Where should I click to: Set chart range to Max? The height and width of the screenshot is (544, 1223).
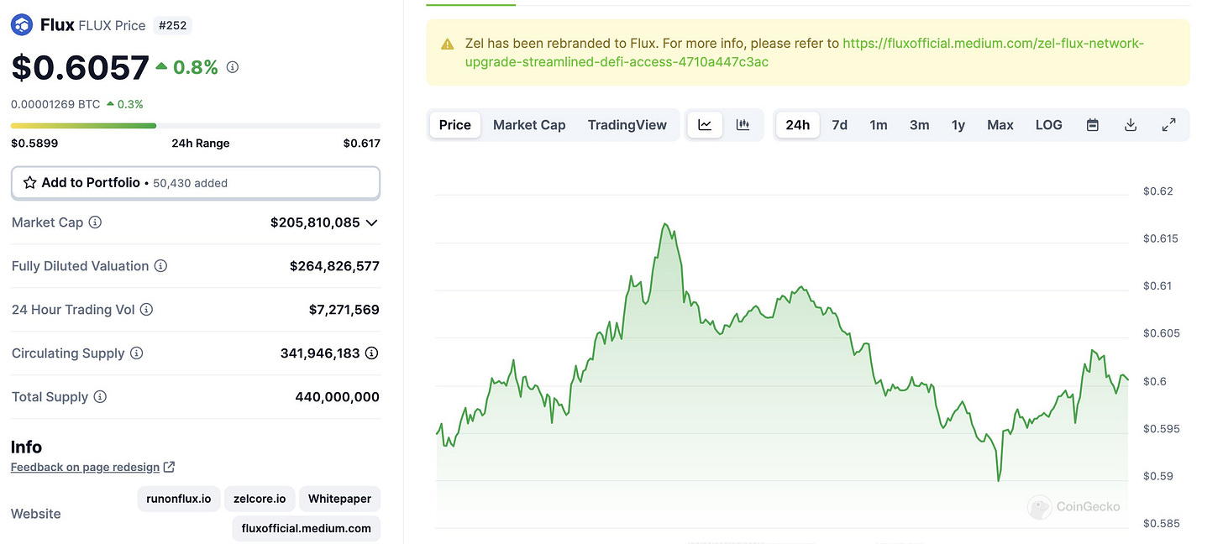1000,125
